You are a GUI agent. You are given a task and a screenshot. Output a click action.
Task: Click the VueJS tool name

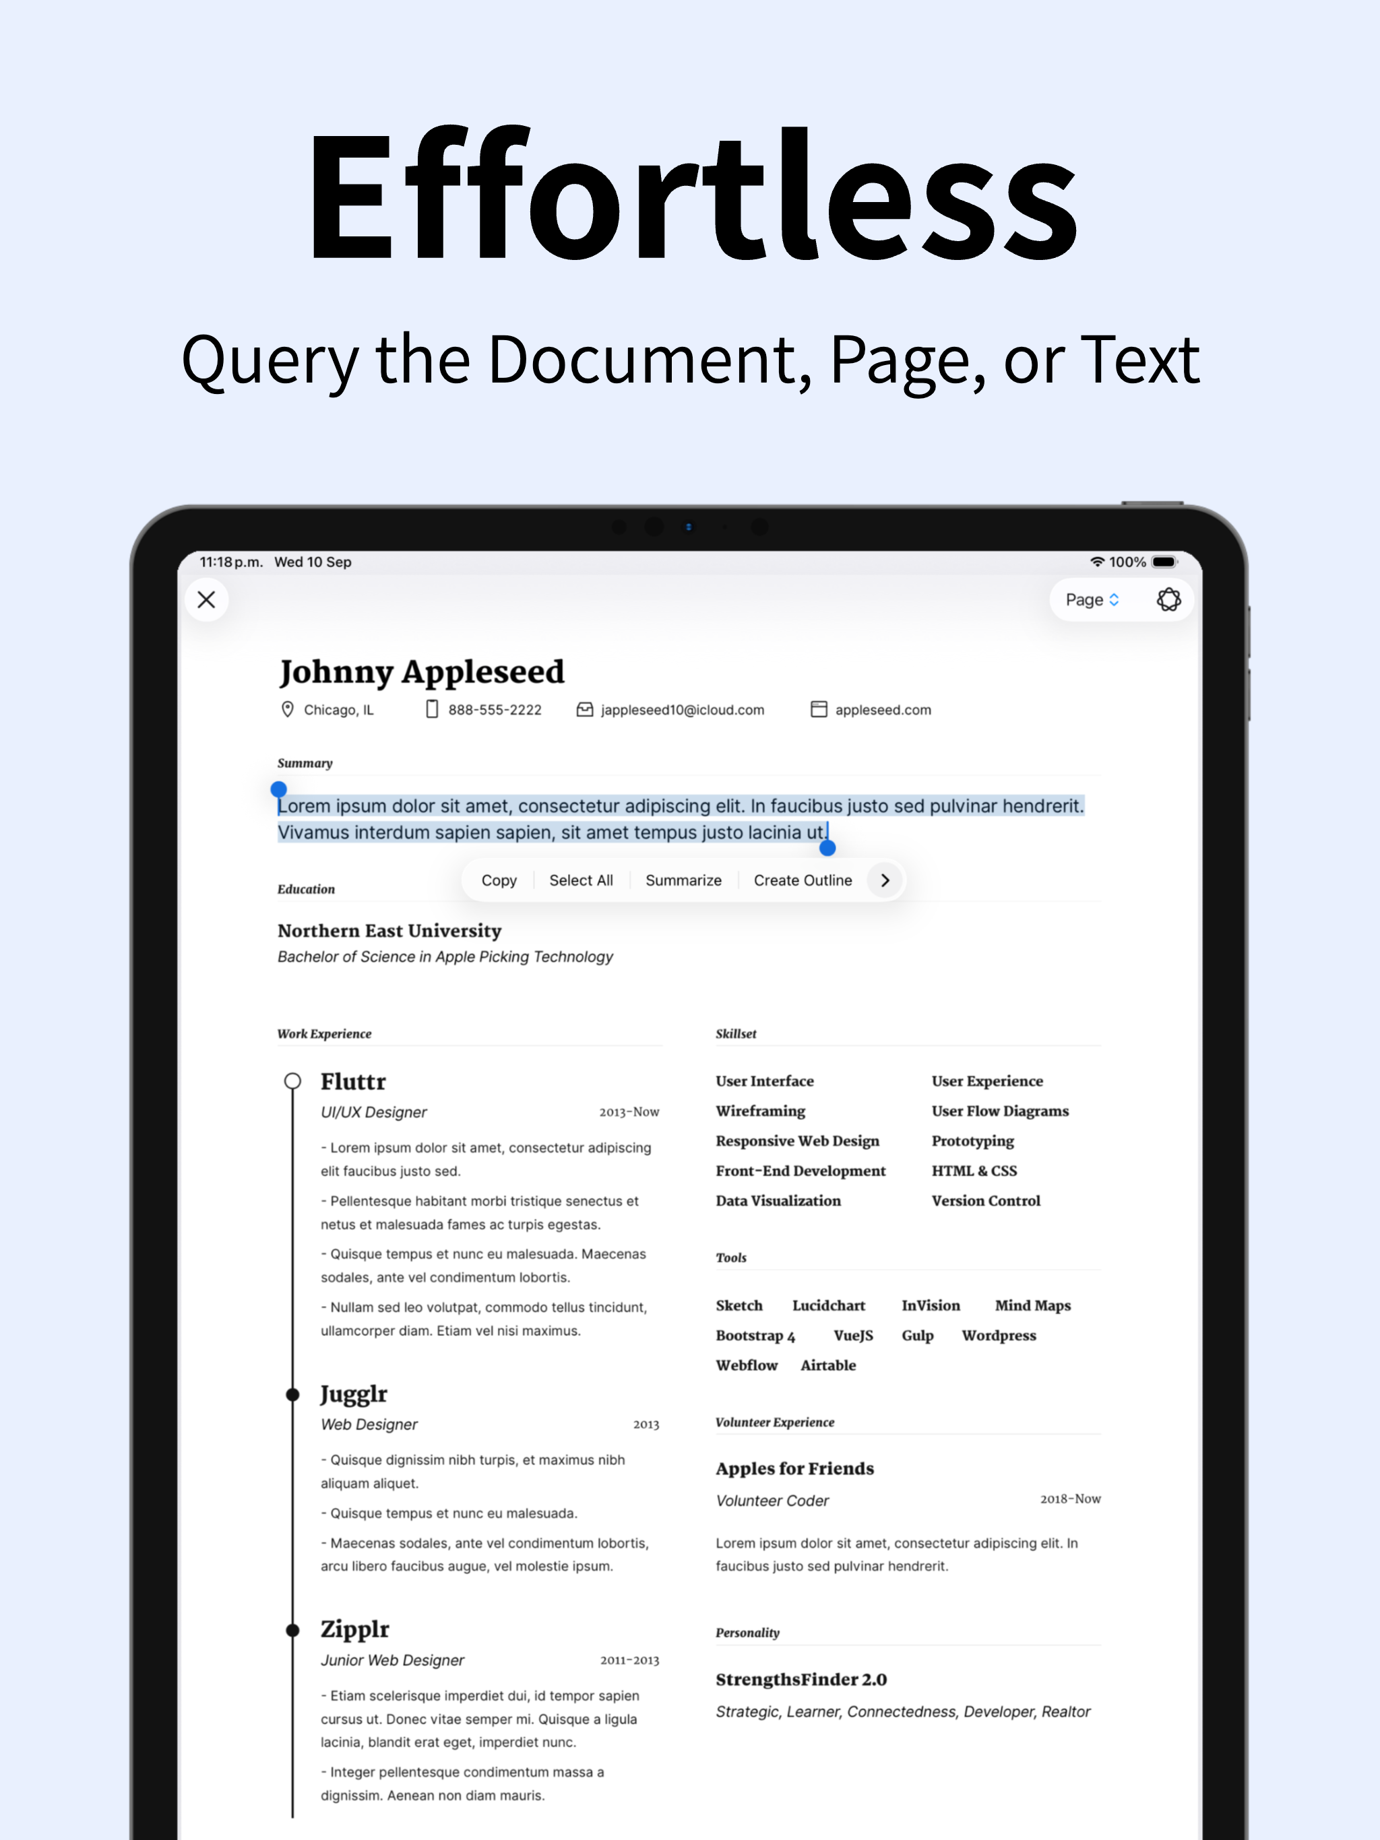coord(854,1336)
